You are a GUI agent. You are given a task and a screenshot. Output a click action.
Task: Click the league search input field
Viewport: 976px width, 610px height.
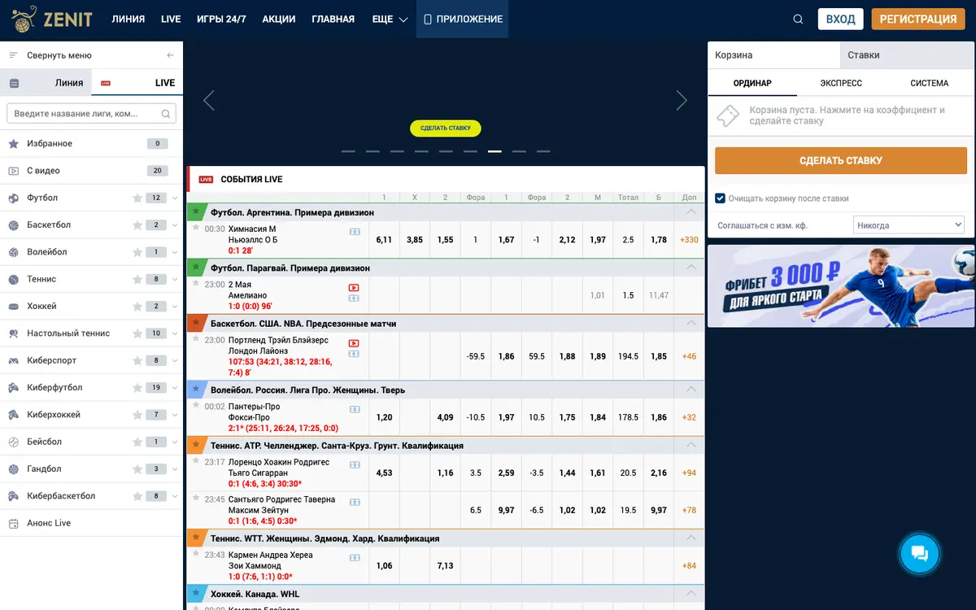pos(91,114)
